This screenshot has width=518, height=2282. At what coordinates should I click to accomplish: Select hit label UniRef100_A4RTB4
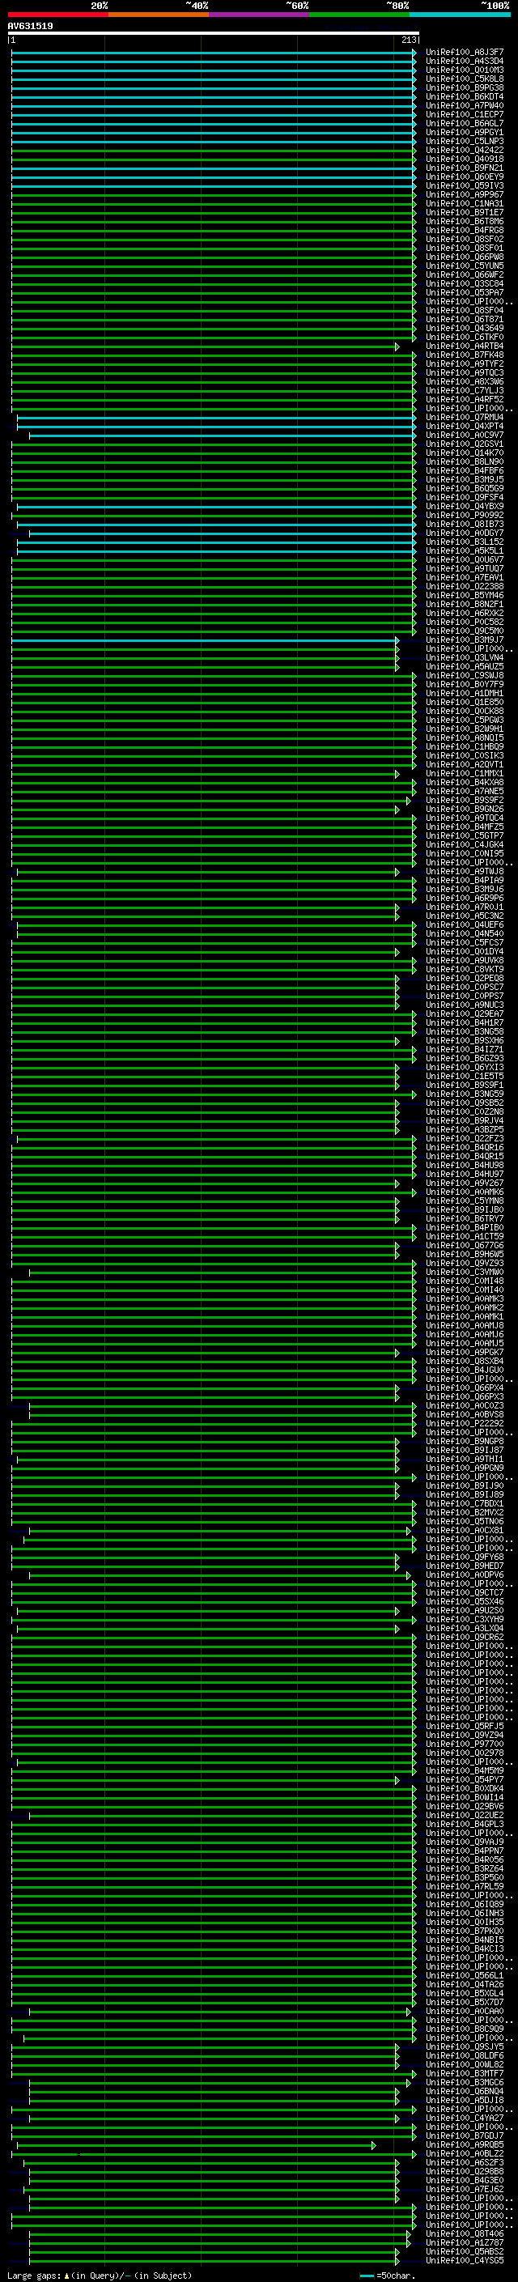(465, 346)
